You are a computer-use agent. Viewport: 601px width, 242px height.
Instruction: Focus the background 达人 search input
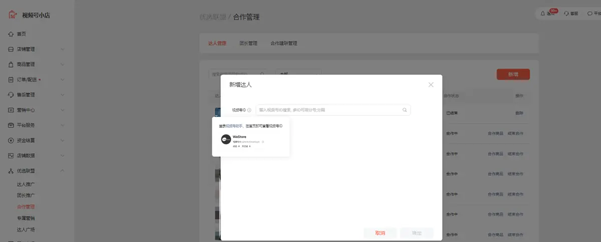pyautogui.click(x=238, y=74)
